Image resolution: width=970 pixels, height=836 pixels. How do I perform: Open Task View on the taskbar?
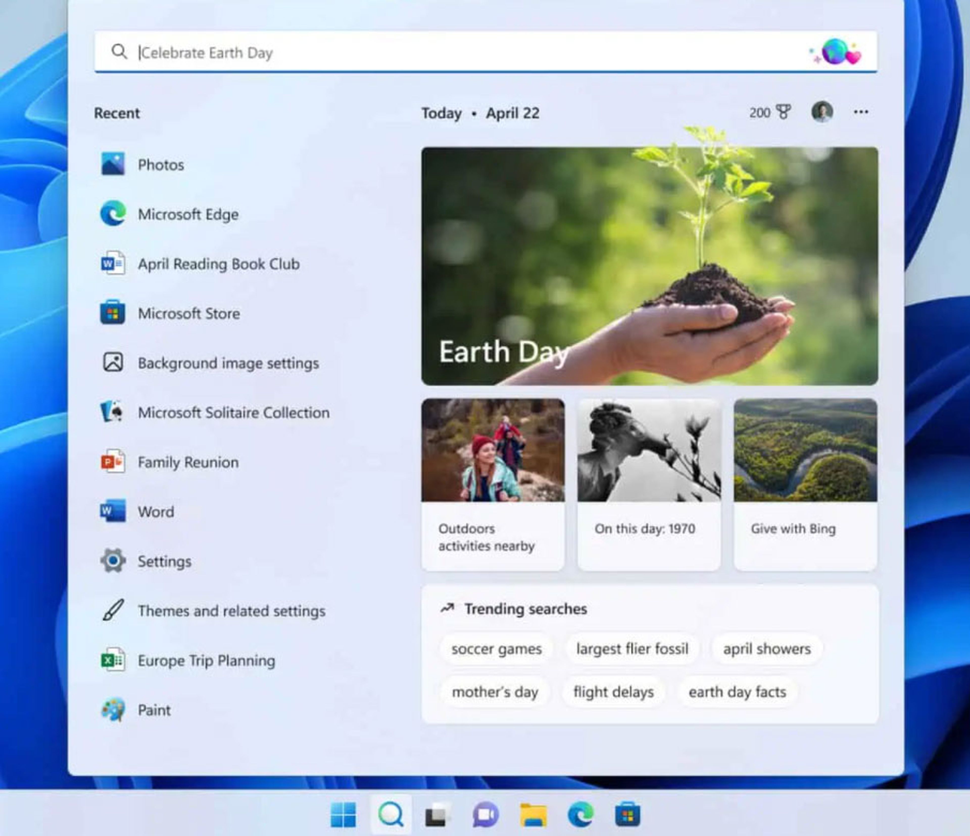coord(438,815)
